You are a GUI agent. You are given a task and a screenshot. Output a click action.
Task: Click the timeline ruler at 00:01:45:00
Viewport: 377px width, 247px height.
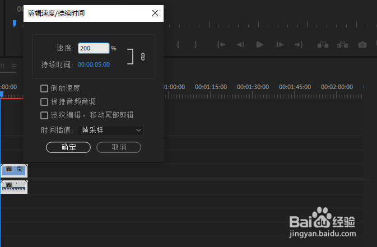pyautogui.click(x=295, y=87)
